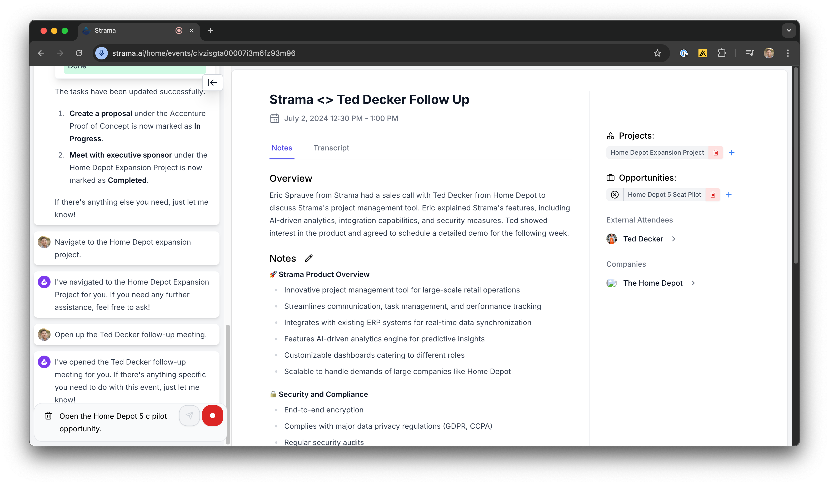Click user avatar beside 'Navigate to the Home Depot'
Viewport: 829px width, 485px height.
tap(44, 242)
